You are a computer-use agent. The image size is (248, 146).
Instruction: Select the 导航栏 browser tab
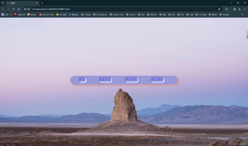point(20,3)
